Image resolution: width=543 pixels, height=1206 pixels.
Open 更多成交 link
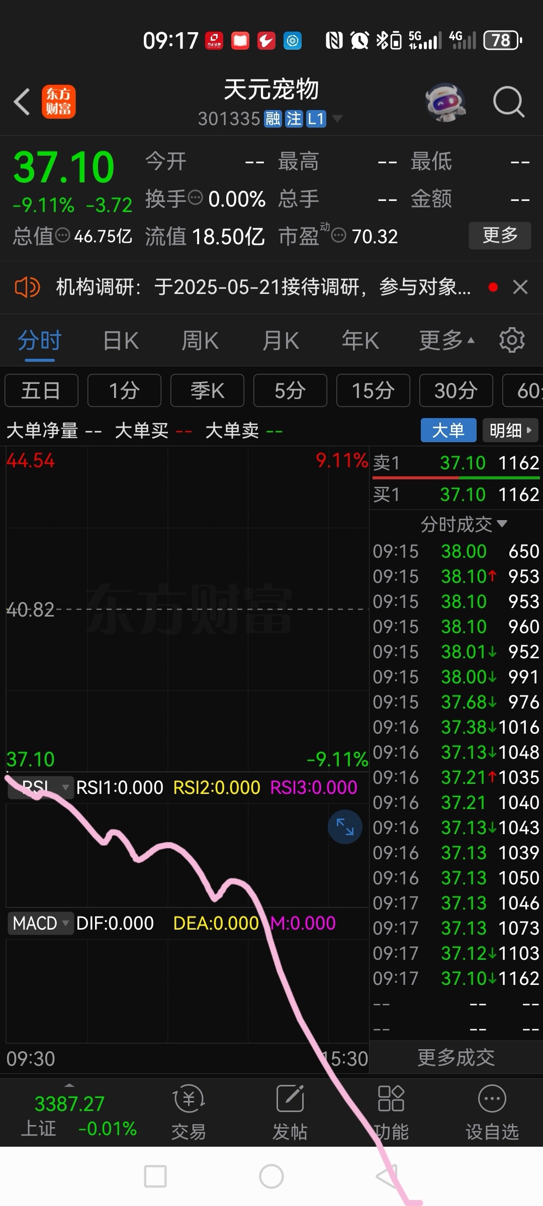pos(456,1057)
